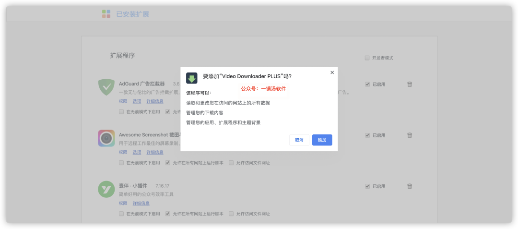Open Awesome Screenshot 权限 link

(x=123, y=152)
